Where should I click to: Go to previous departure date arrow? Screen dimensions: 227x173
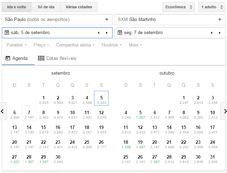pos(99,33)
